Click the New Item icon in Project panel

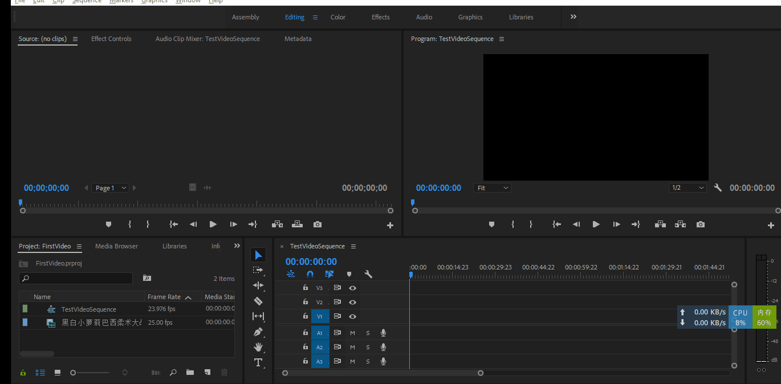208,373
